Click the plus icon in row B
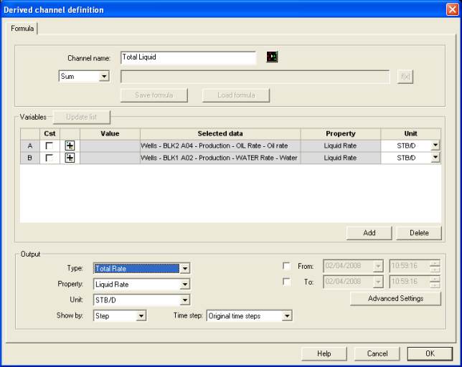This screenshot has width=462, height=367. [70, 158]
